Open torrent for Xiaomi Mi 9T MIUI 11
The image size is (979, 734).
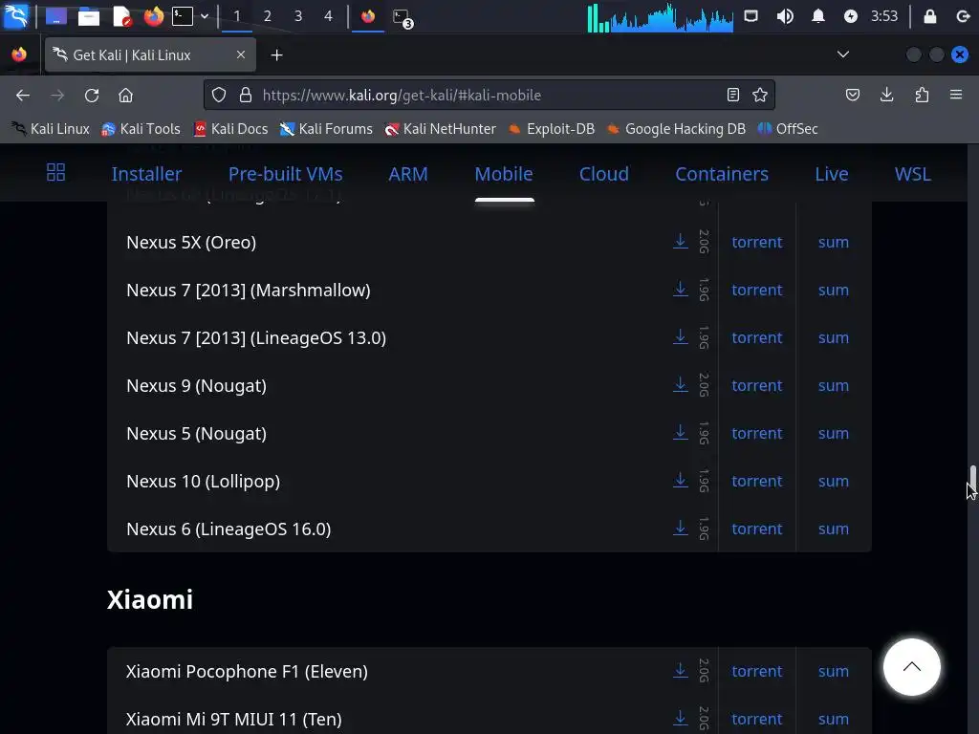[x=757, y=719]
